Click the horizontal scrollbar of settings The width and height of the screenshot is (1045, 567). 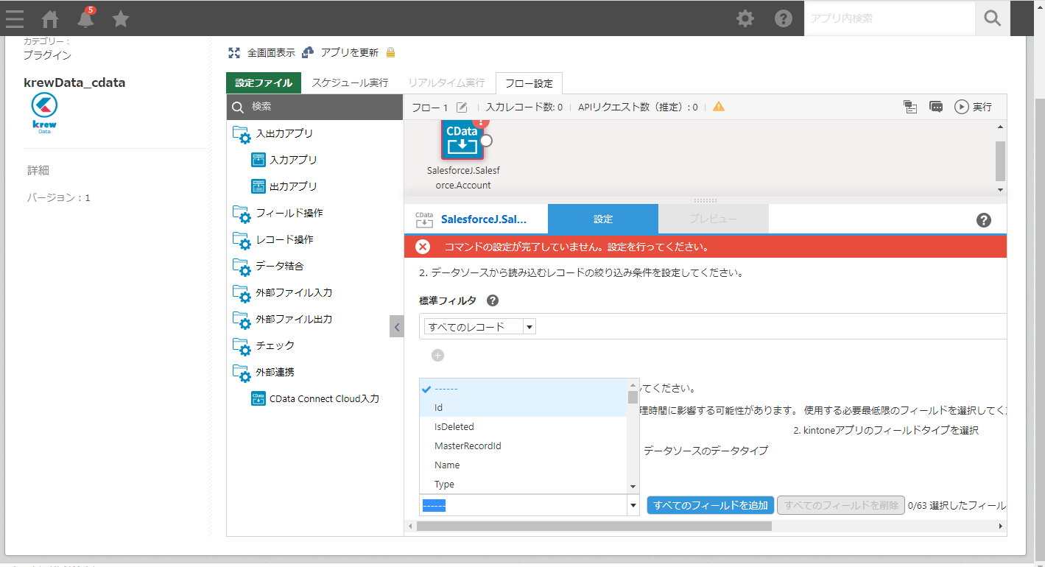(x=594, y=526)
